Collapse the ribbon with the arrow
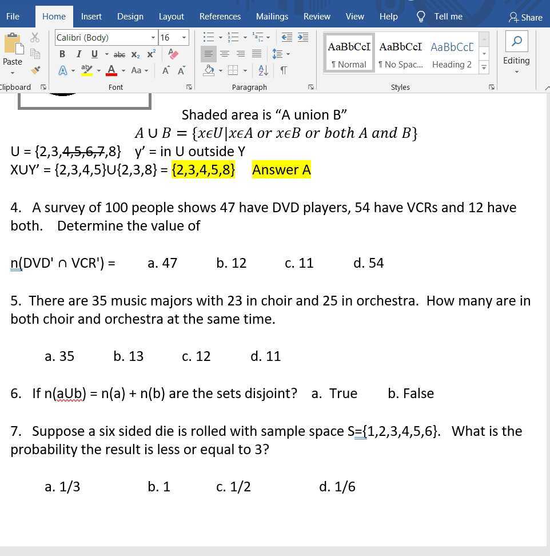 547,87
